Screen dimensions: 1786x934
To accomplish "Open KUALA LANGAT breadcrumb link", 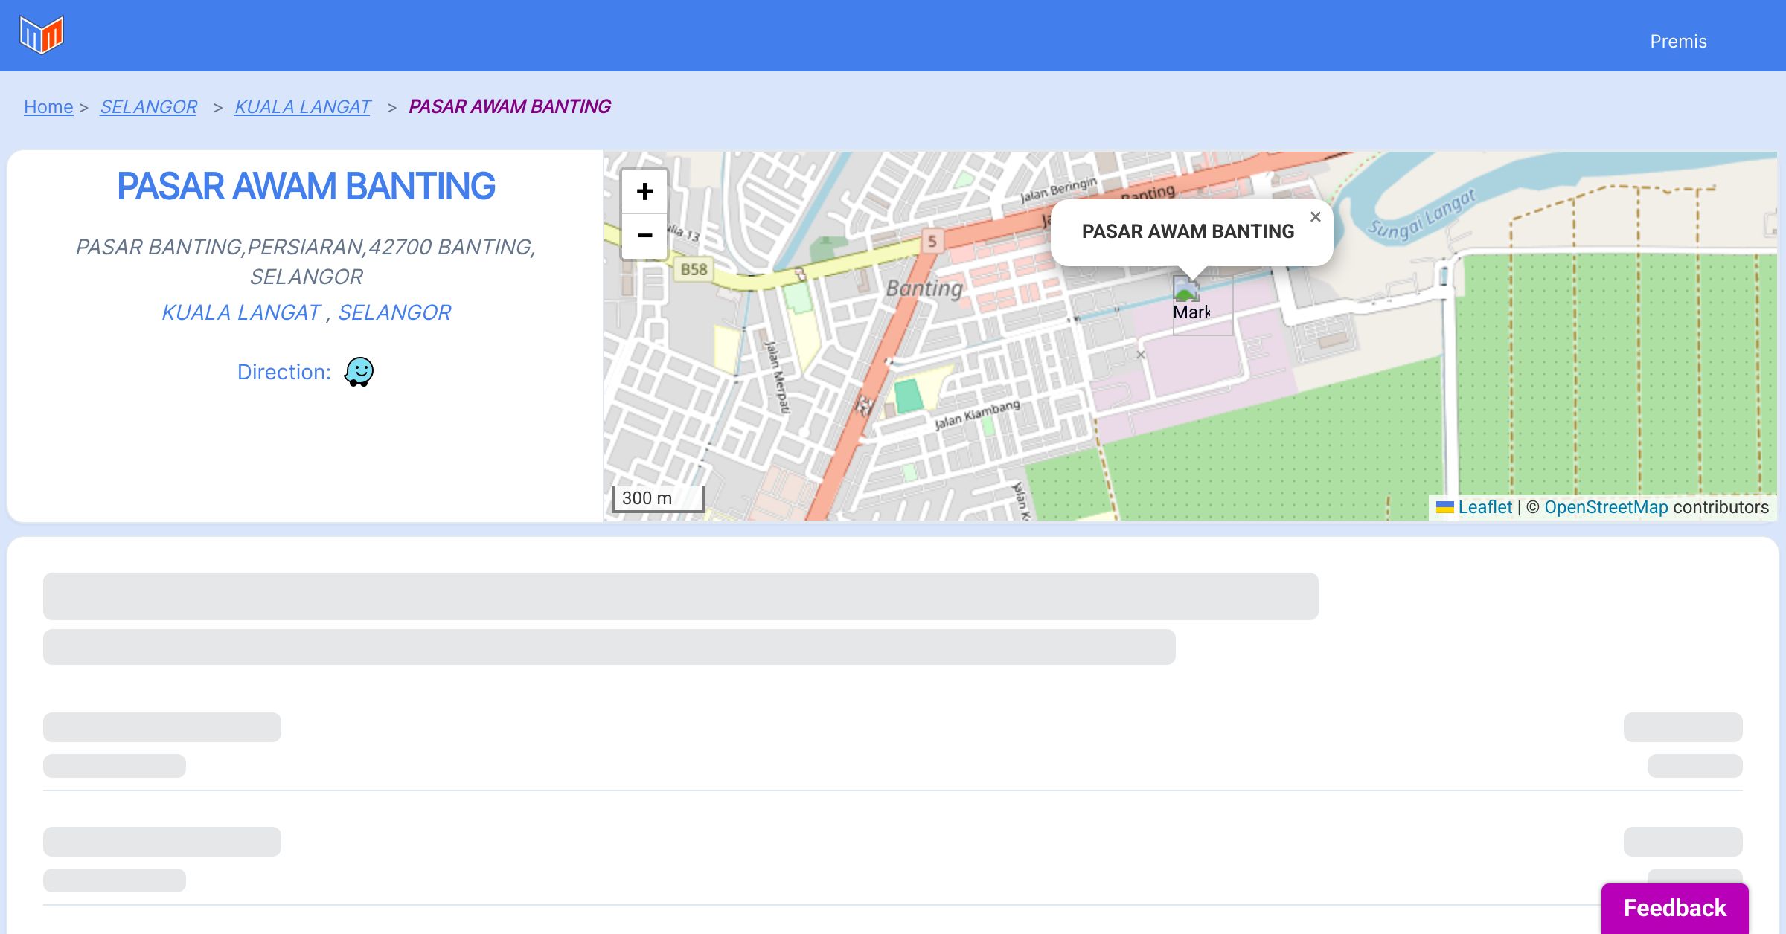I will point(302,107).
